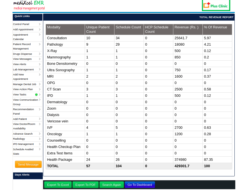Screen dimensions: 245x190
Task: Click the Send Message button
Action: [x=28, y=164]
